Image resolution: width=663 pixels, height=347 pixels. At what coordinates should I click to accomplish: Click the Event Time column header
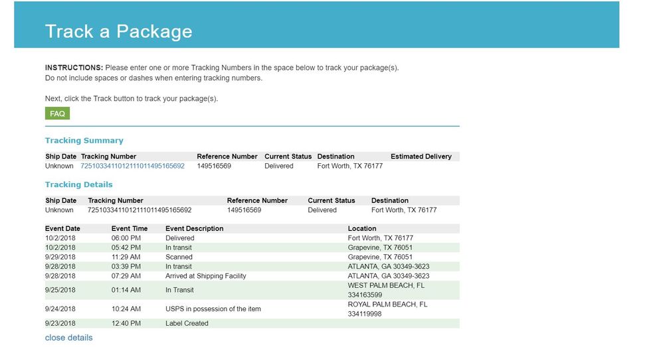[x=130, y=228]
